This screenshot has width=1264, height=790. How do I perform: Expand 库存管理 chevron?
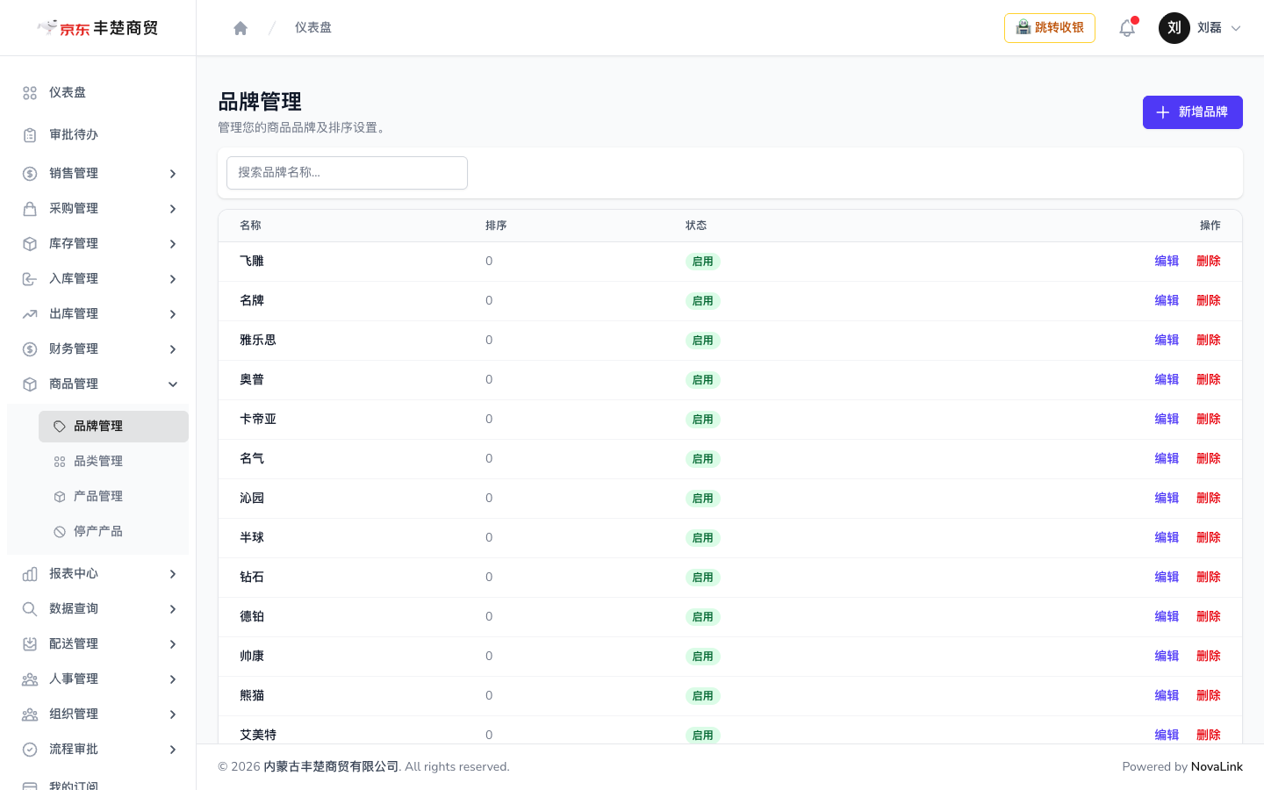pos(173,244)
